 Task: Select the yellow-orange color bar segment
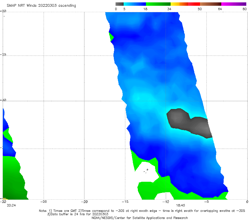pos(179,4)
